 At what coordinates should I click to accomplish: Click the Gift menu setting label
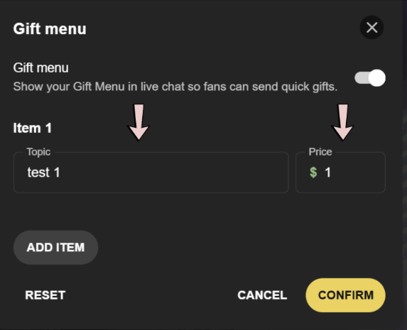(40, 68)
